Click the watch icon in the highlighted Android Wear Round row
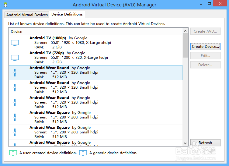This screenshot has height=166, width=229. (15, 73)
